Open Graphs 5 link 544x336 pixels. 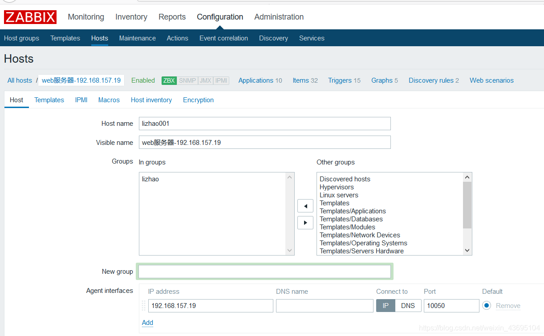coord(385,80)
